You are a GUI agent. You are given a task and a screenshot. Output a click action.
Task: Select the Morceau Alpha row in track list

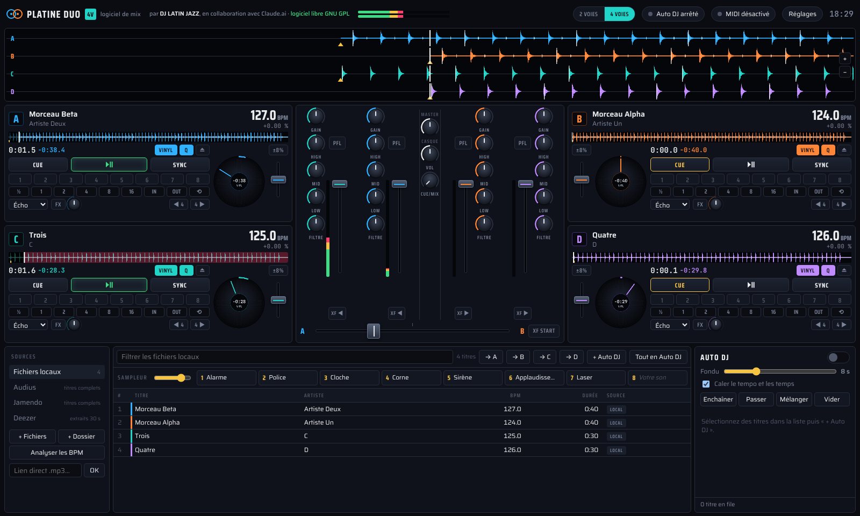(402, 422)
